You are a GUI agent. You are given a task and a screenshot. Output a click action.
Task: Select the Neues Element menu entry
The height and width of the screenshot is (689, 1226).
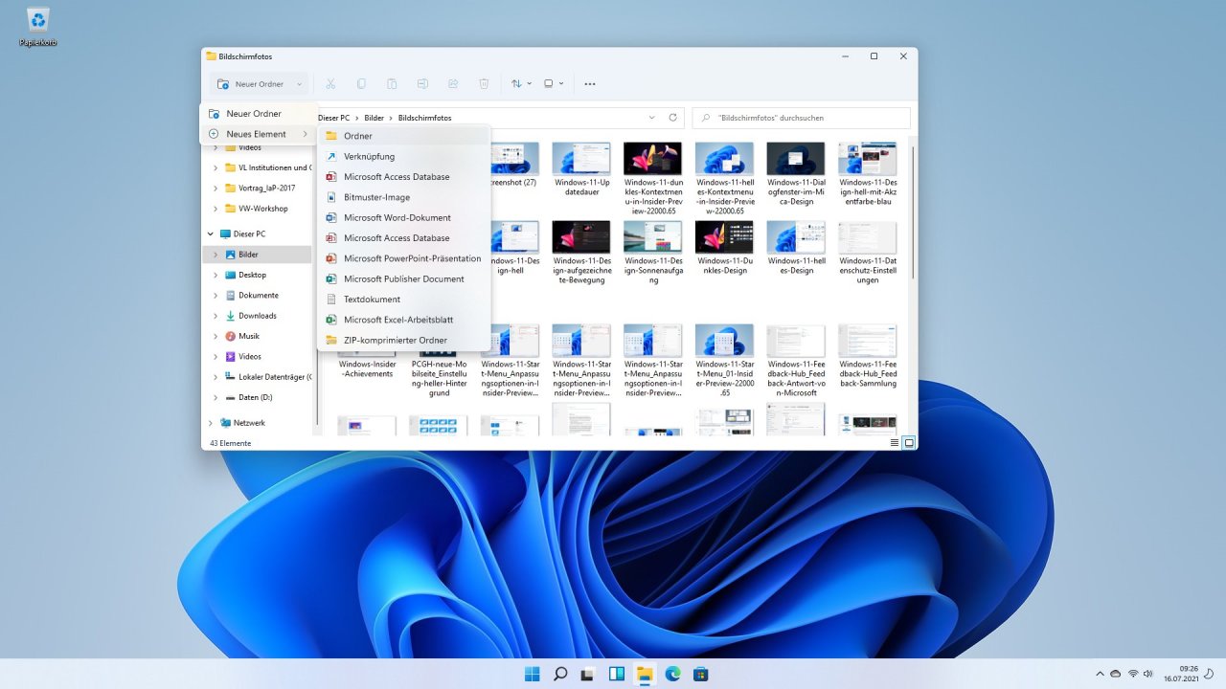click(259, 134)
